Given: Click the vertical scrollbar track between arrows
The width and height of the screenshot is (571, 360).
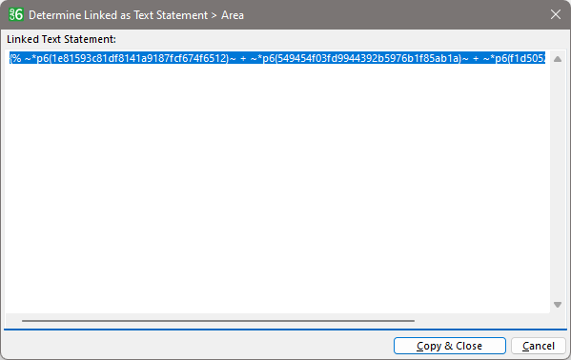Looking at the screenshot, I should (557, 182).
